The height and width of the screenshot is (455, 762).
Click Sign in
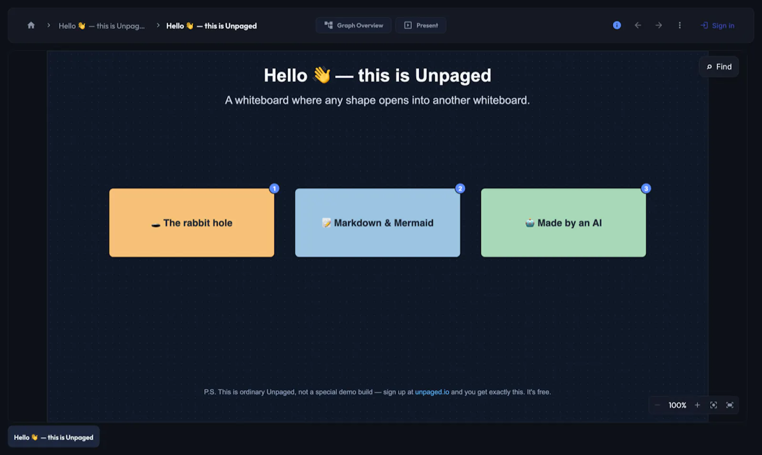pyautogui.click(x=718, y=26)
